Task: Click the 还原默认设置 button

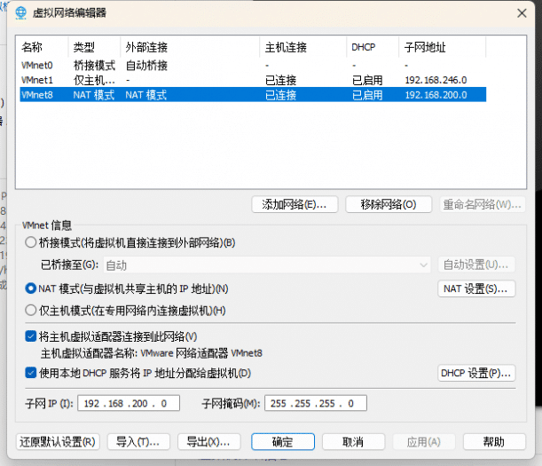Action: (59, 441)
